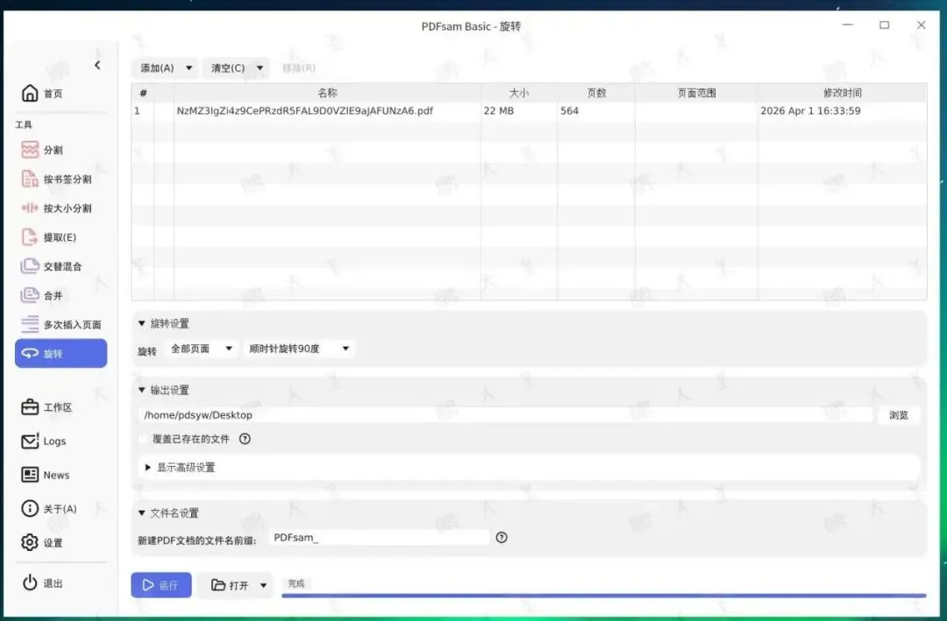The image size is (947, 621).
Task: Sort by the 名称 column header
Action: [327, 93]
